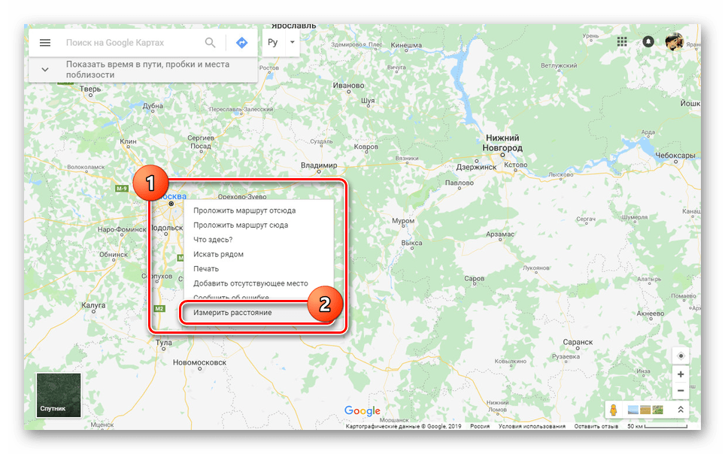Click the Ковров town label
Viewport: 725px width, 454px height.
(366, 147)
